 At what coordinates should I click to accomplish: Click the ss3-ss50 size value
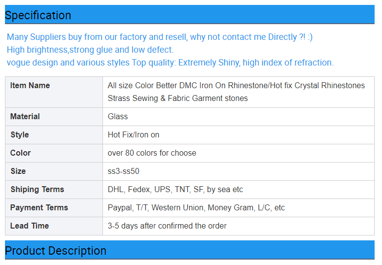124,171
